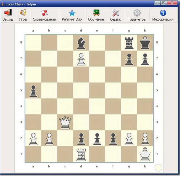Select the black bishop on d8
Image resolution: width=180 pixels, height=176 pixels.
coord(81,43)
